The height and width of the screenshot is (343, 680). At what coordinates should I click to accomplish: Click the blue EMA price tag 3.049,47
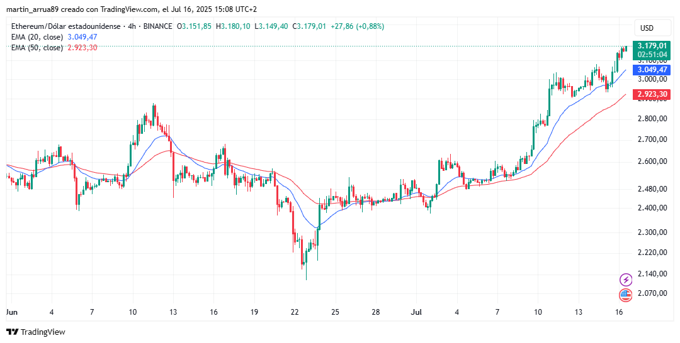652,70
